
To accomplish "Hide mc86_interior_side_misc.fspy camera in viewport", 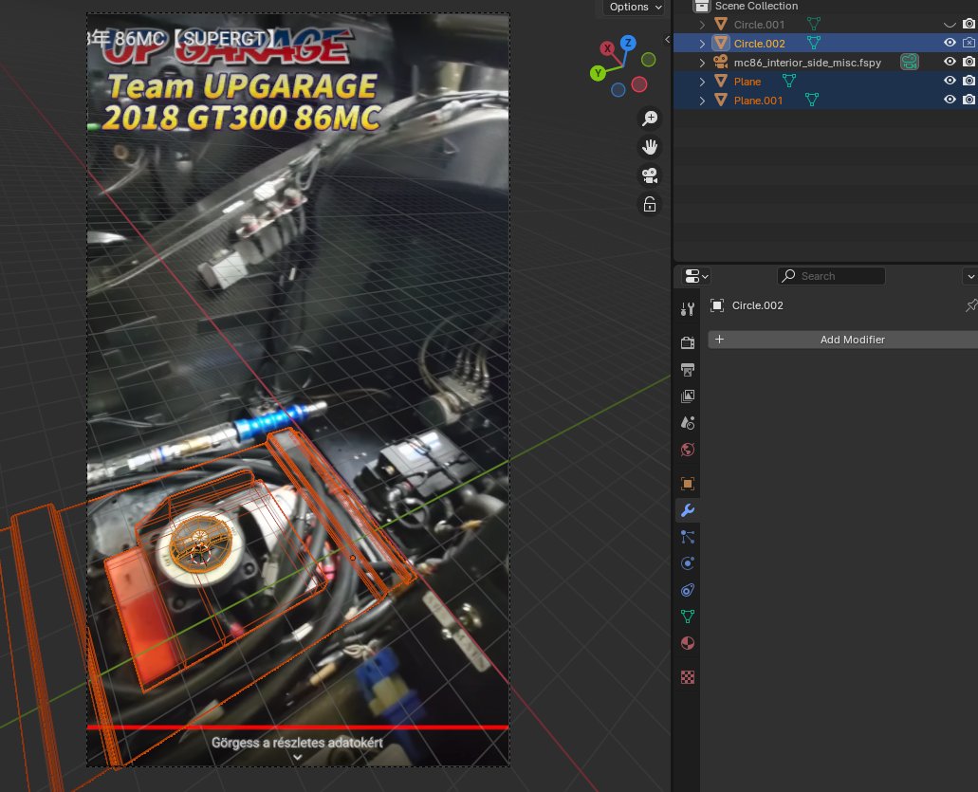I will click(x=950, y=61).
